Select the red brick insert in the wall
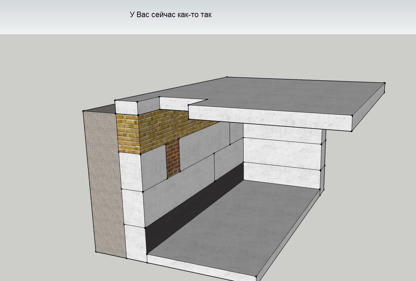The height and width of the screenshot is (281, 416). pyautogui.click(x=173, y=159)
